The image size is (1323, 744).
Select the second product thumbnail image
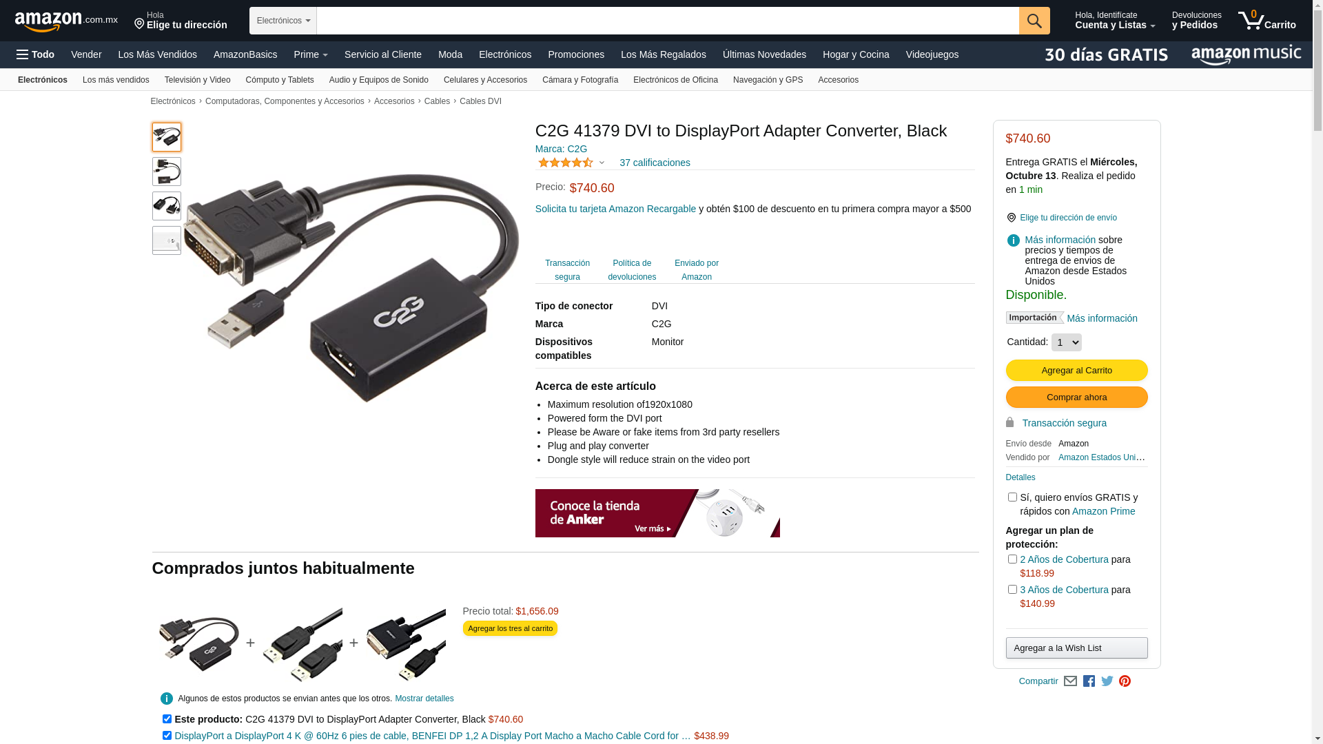(x=167, y=172)
